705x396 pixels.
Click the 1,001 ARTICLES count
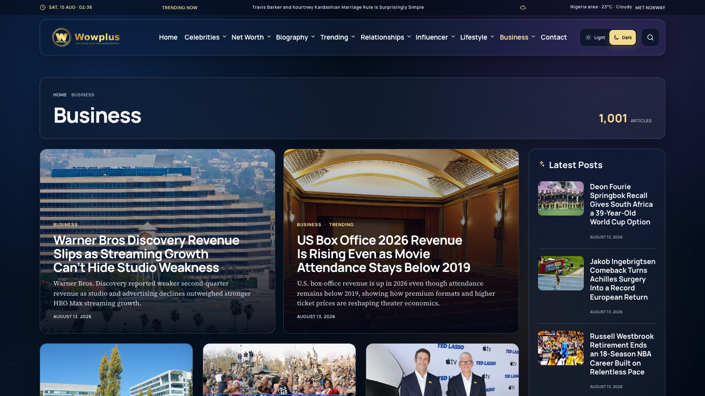click(x=625, y=118)
